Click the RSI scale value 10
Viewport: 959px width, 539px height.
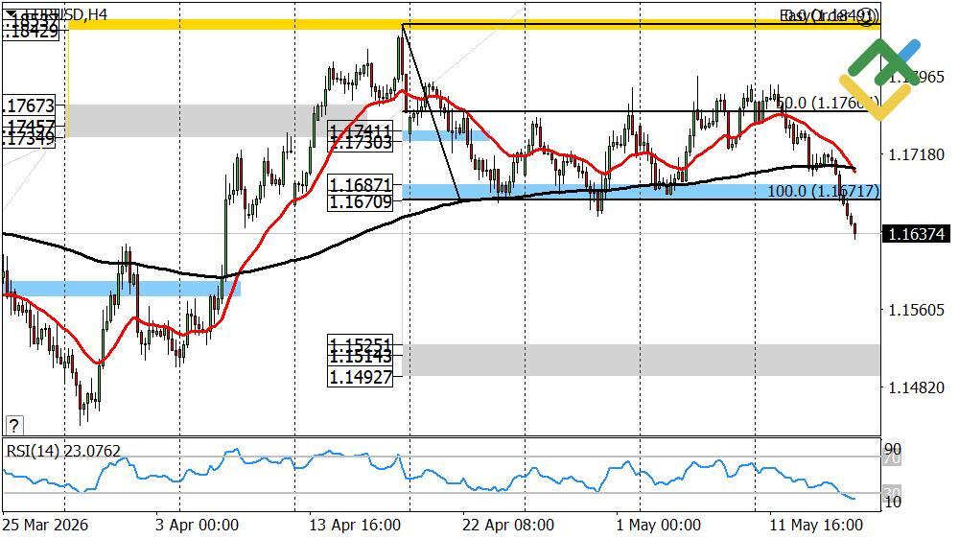[892, 503]
